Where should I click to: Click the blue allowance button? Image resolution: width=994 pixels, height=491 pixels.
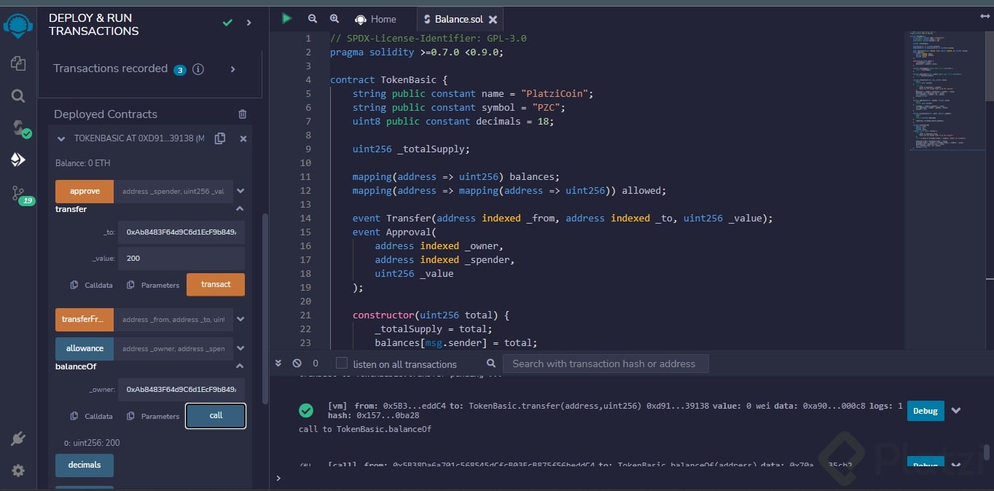pyautogui.click(x=85, y=349)
